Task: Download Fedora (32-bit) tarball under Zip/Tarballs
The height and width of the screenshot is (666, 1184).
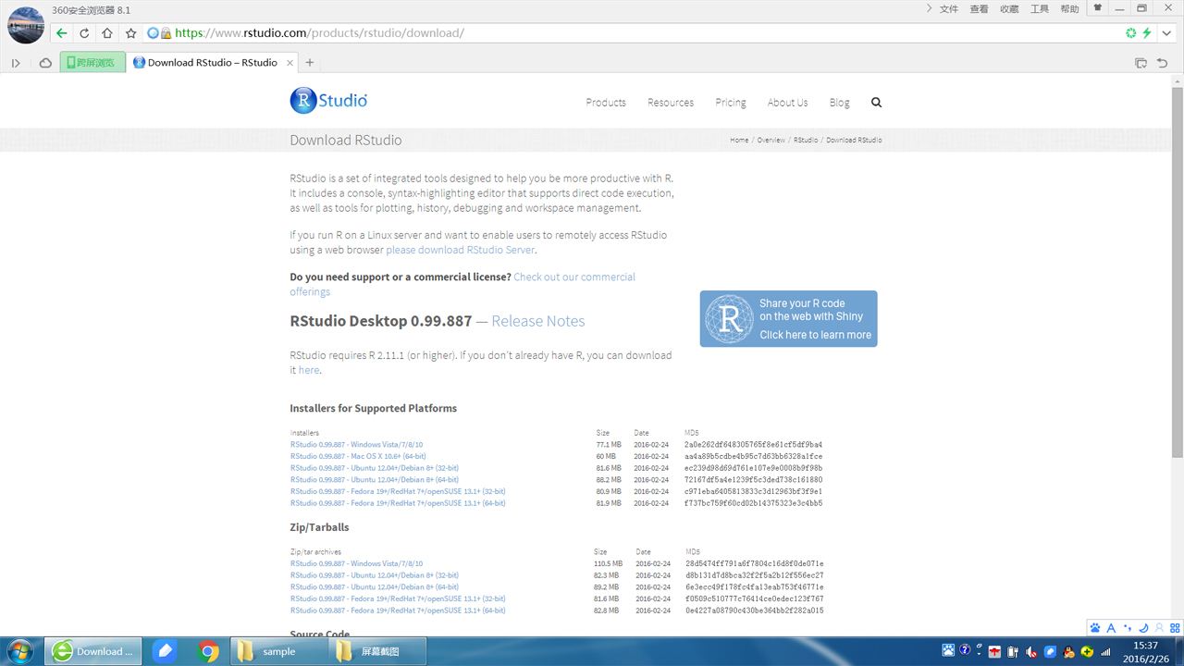Action: (x=398, y=598)
